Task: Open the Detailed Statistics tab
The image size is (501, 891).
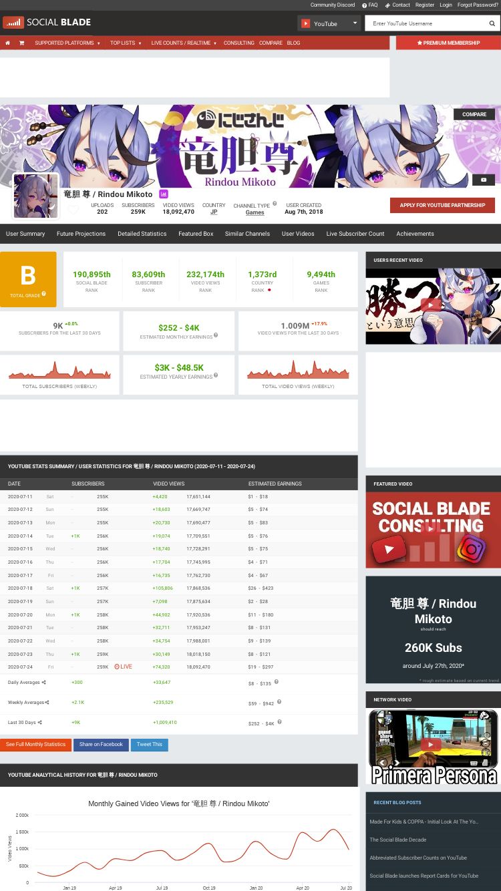Action: coord(142,234)
